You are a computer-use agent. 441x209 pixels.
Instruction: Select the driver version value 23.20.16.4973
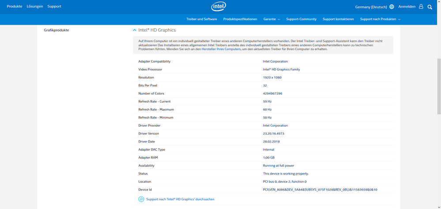[x=273, y=134]
